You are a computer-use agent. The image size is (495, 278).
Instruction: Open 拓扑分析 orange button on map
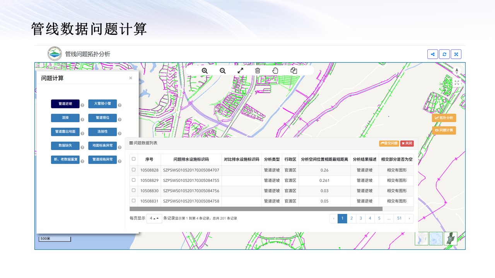[444, 118]
